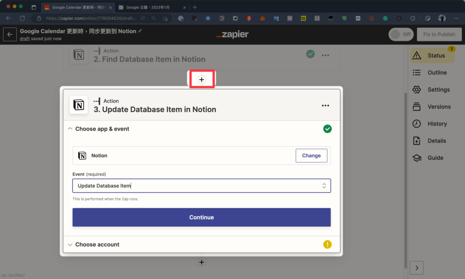Collapse the right sidebar with chevron button
Image resolution: width=465 pixels, height=279 pixels.
tap(417, 268)
